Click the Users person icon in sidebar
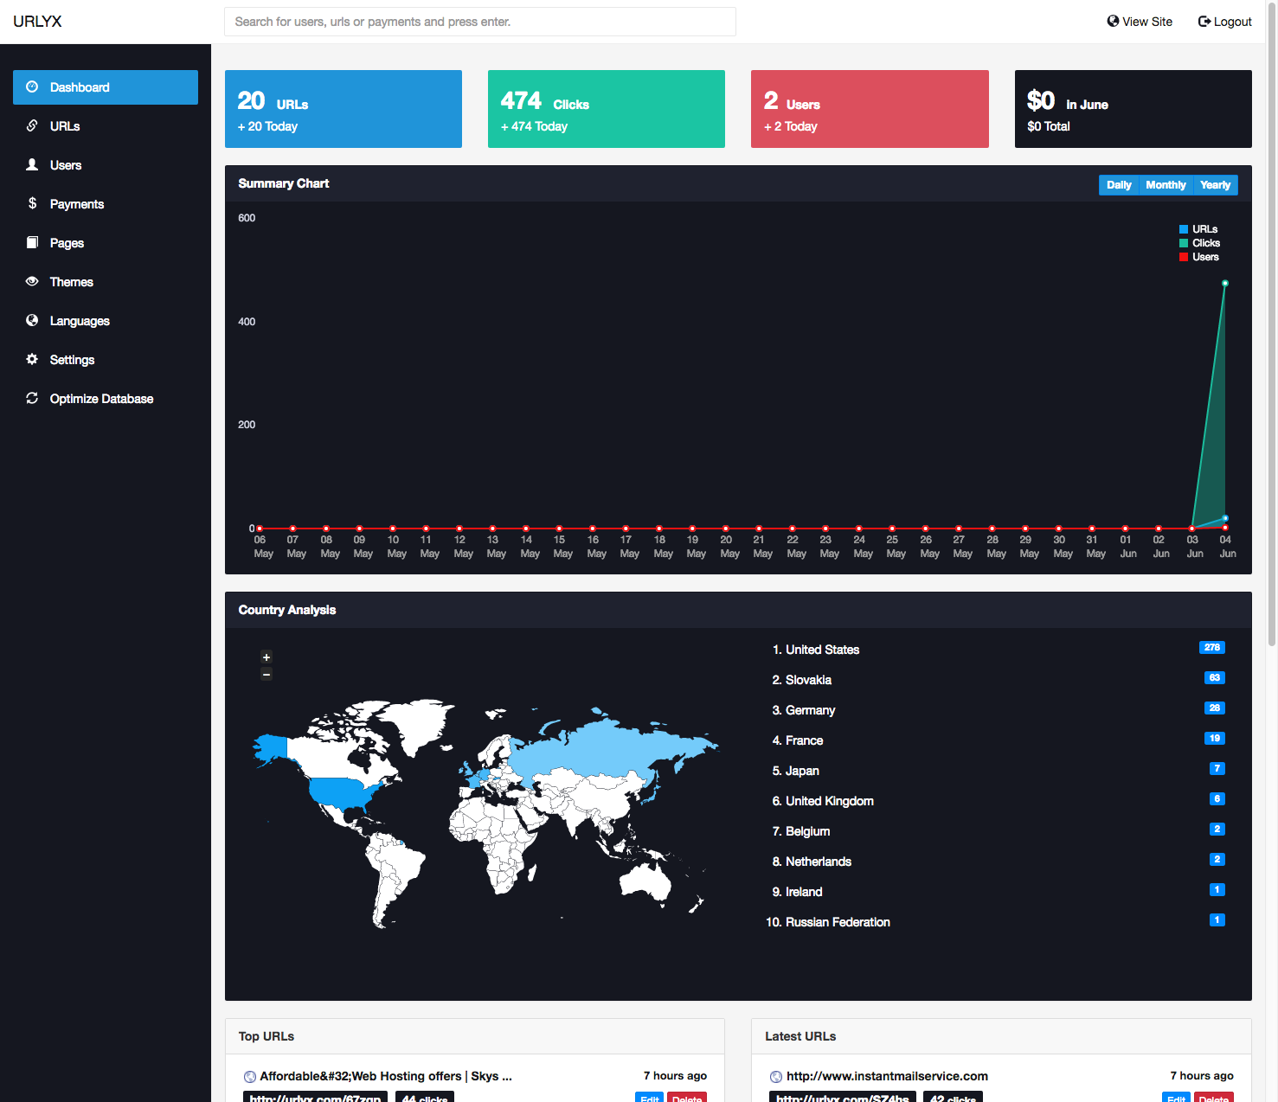 pyautogui.click(x=32, y=164)
